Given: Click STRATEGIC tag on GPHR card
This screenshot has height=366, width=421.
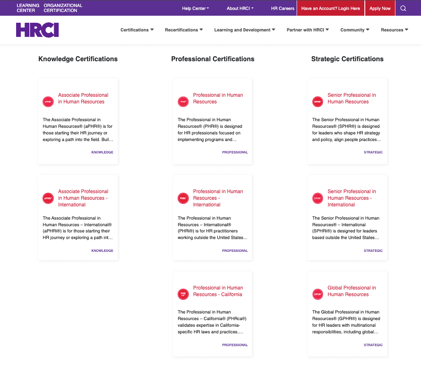Looking at the screenshot, I should 373,345.
